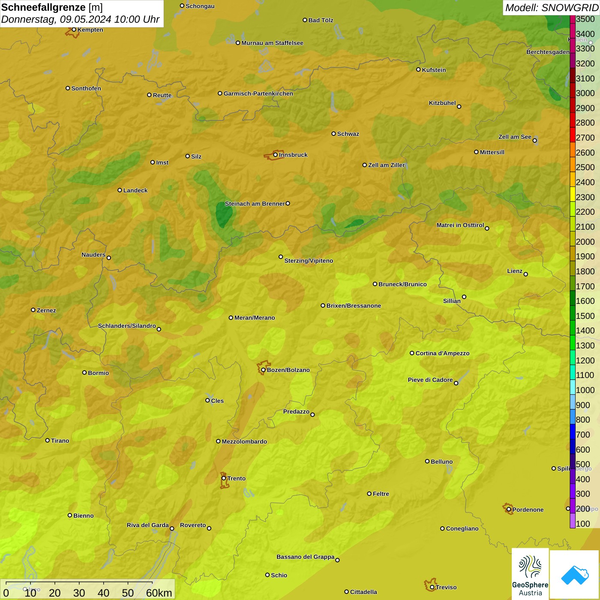Viewport: 600px width, 600px height.
Task: Click the Berchtesgaden label
Action: [548, 52]
